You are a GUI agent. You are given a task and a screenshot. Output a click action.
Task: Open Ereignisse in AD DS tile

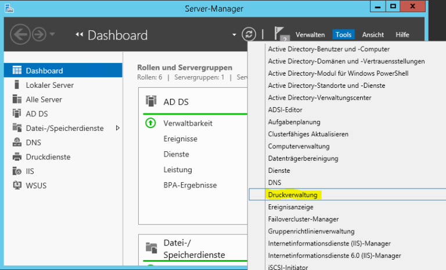pos(181,139)
